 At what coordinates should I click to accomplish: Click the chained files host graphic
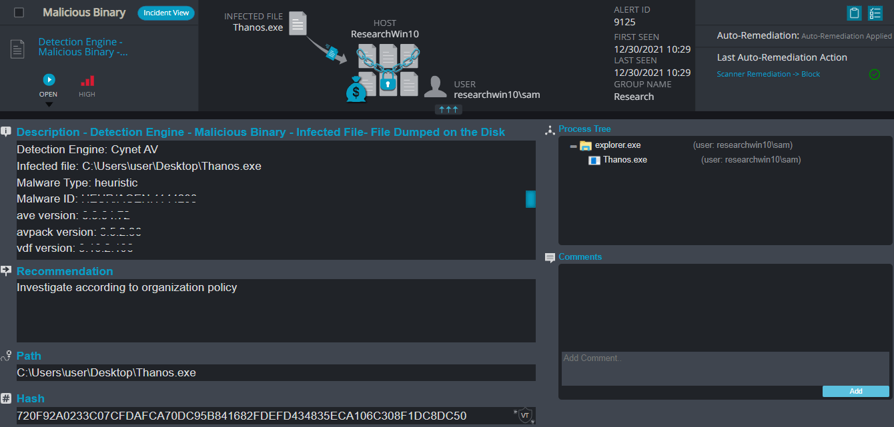tap(388, 69)
